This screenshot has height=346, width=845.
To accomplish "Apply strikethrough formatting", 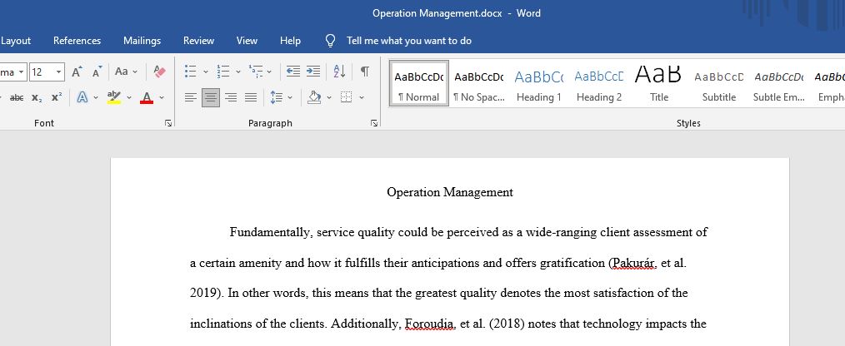I will 17,97.
